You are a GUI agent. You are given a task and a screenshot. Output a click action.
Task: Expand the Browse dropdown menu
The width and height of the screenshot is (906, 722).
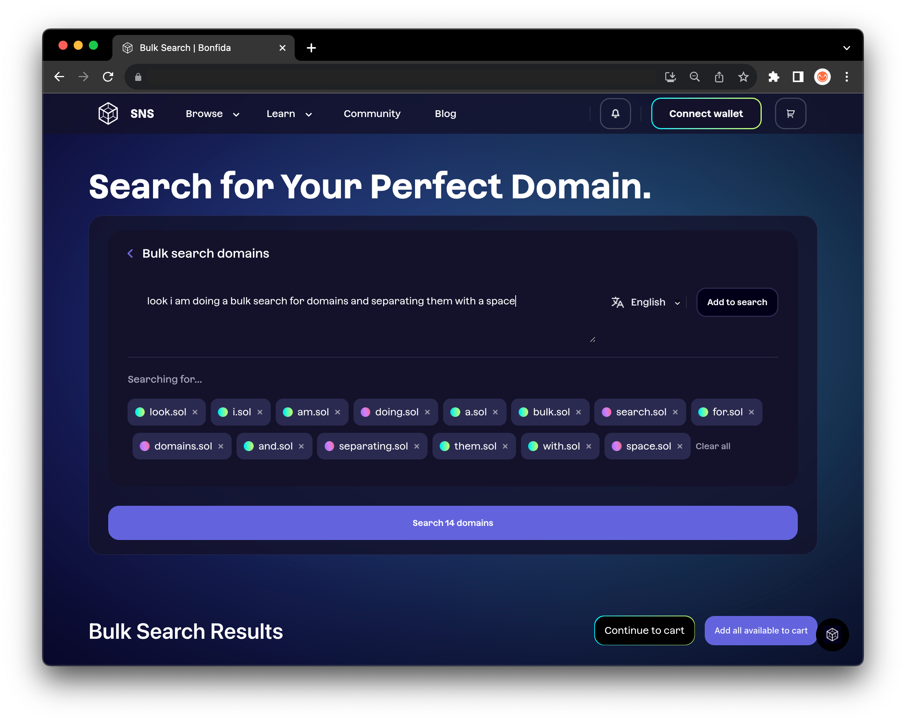point(212,114)
